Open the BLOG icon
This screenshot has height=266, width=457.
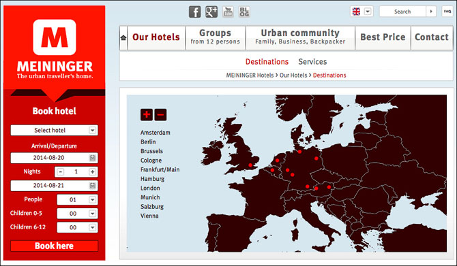coord(244,12)
